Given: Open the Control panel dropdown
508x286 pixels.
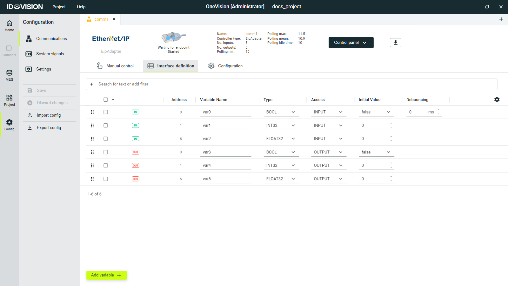Looking at the screenshot, I should tap(351, 43).
